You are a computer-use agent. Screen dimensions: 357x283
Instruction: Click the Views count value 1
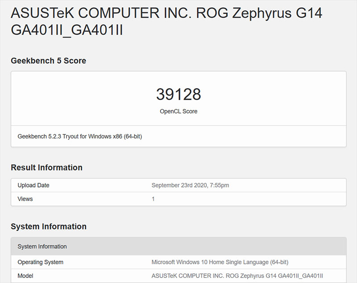click(x=153, y=199)
